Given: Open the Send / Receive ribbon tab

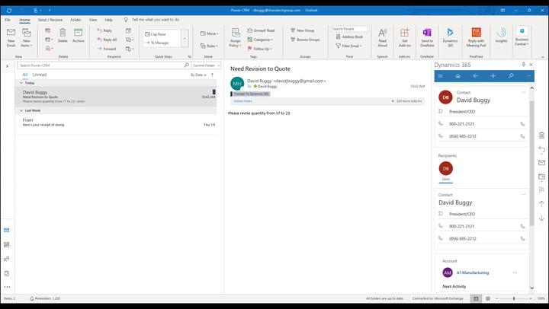Looking at the screenshot, I should (50, 19).
